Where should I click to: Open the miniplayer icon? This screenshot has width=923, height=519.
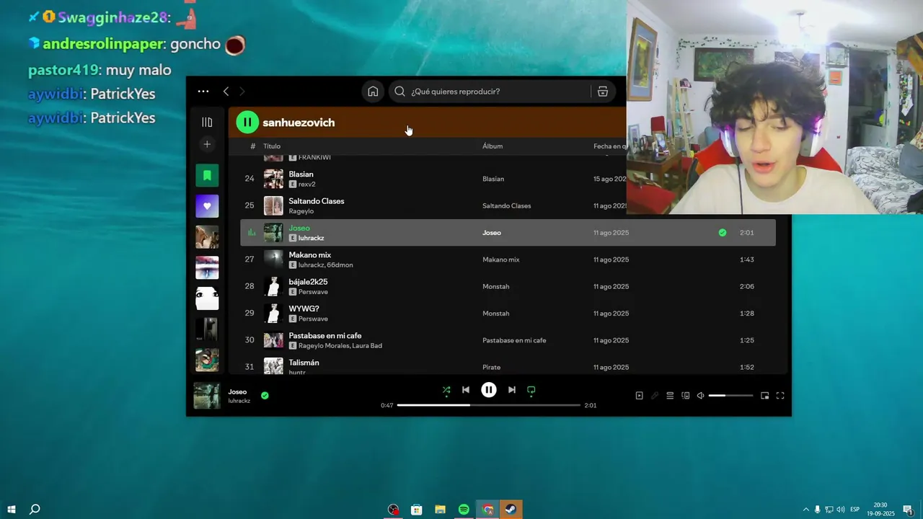pyautogui.click(x=765, y=396)
